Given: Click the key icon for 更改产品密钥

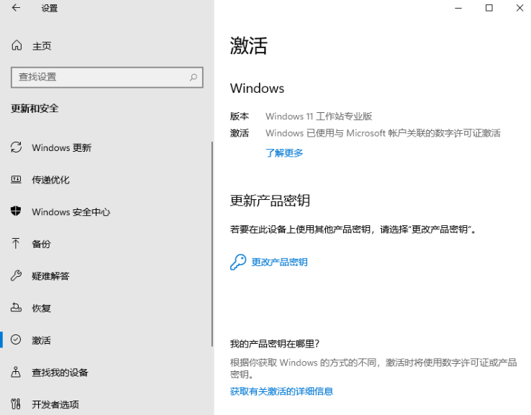Looking at the screenshot, I should (x=238, y=262).
